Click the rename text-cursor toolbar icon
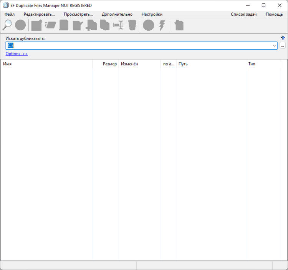Screen dimensions: 288x270 click(119, 25)
